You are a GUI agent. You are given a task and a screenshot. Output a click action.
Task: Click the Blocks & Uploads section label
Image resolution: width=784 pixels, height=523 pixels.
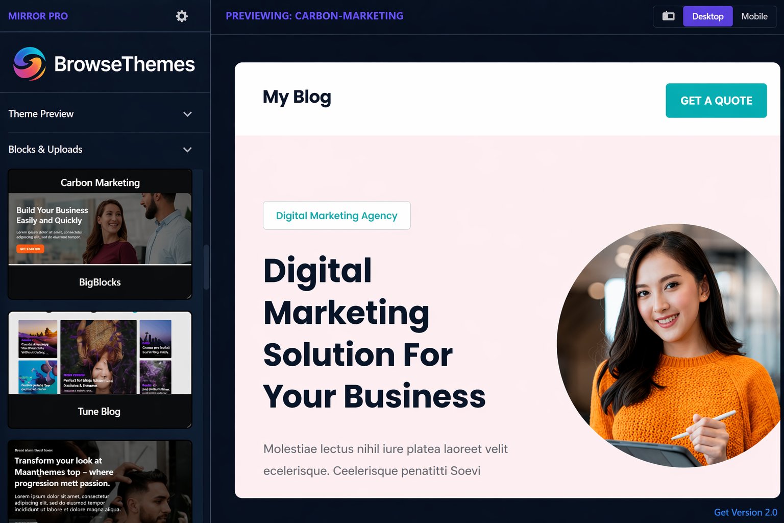pyautogui.click(x=45, y=150)
